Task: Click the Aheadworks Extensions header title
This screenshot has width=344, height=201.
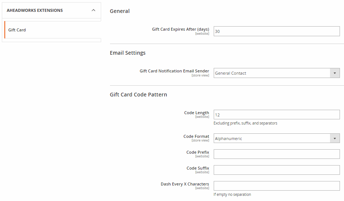Action: tap(35, 10)
